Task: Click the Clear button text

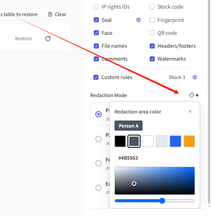Action: pyautogui.click(x=61, y=14)
